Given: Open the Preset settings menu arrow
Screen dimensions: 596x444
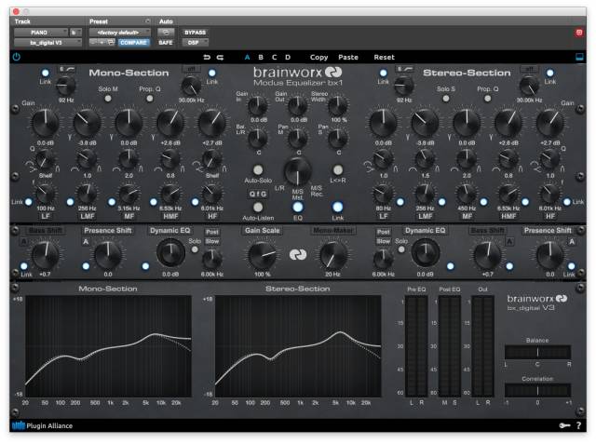Looking at the screenshot, I should point(147,21).
